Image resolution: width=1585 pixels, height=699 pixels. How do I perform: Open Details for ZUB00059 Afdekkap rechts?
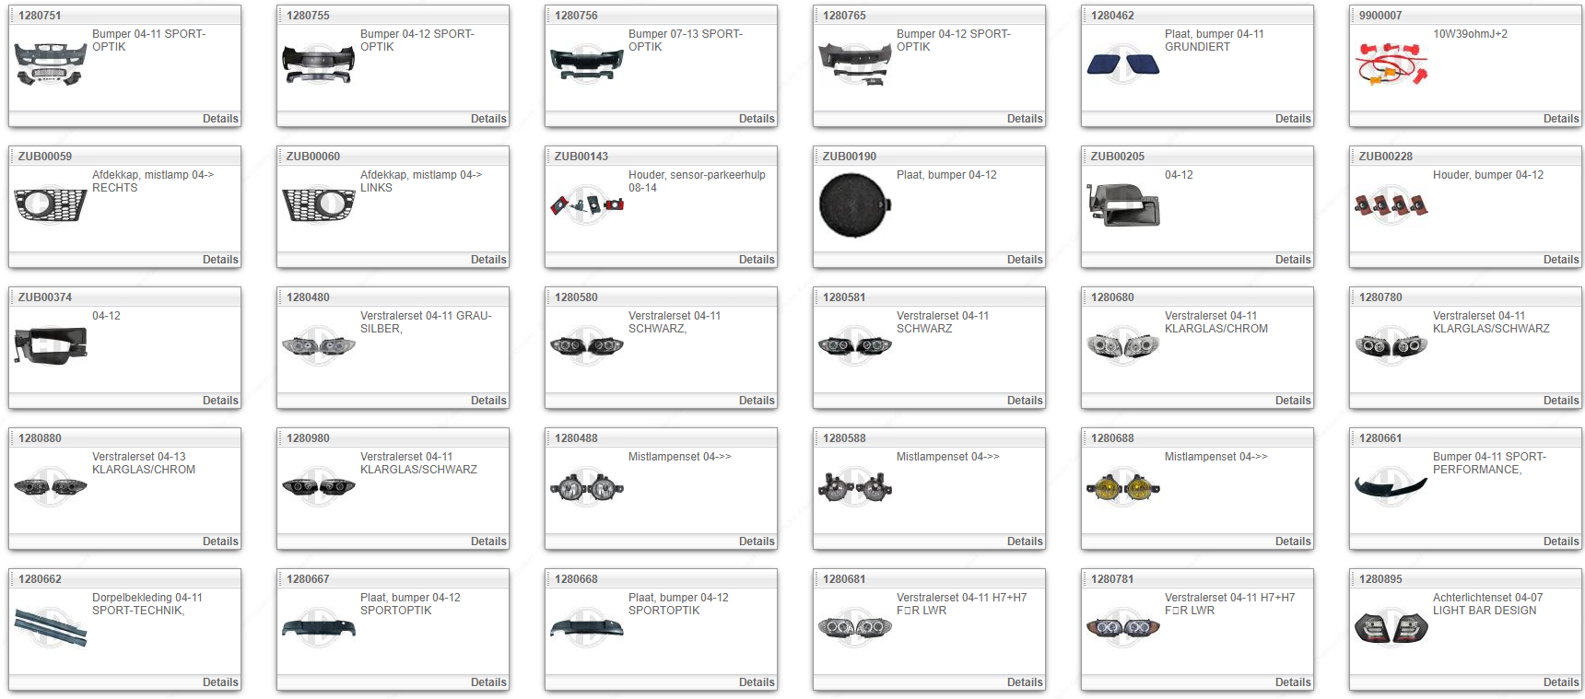pos(220,260)
